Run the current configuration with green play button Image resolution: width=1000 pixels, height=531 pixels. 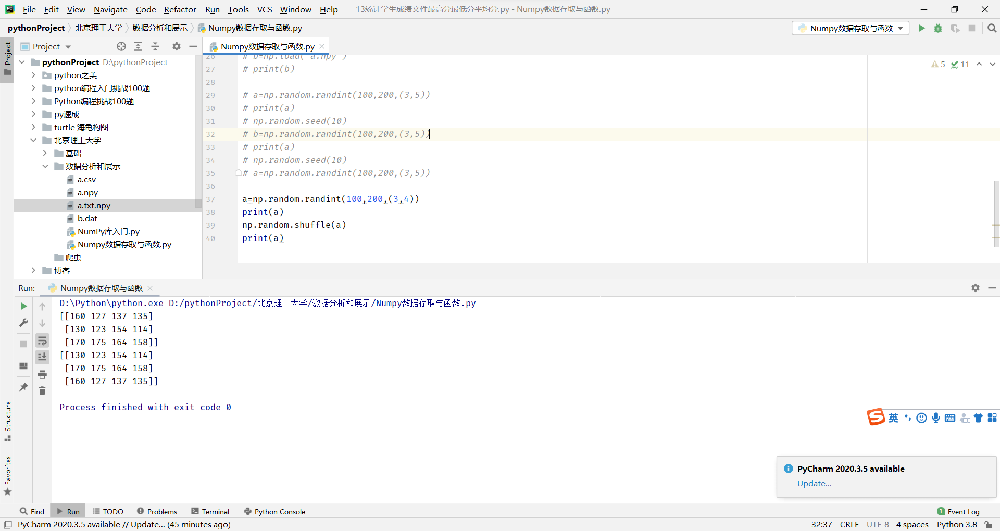point(921,28)
